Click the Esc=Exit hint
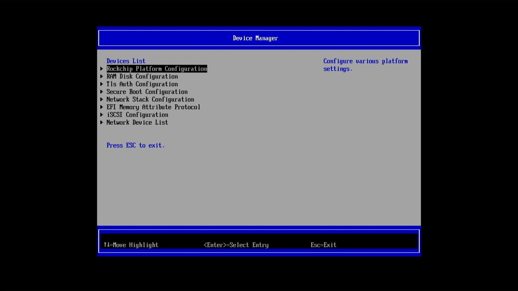This screenshot has height=291, width=518. point(323,245)
